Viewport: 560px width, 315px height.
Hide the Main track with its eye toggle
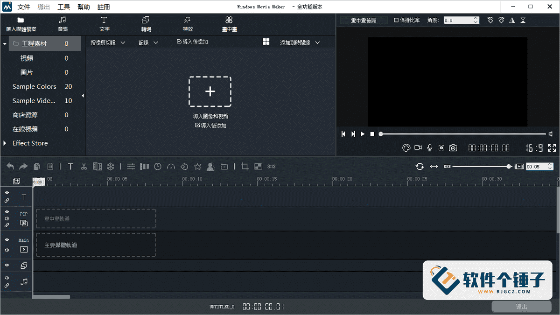click(x=7, y=239)
